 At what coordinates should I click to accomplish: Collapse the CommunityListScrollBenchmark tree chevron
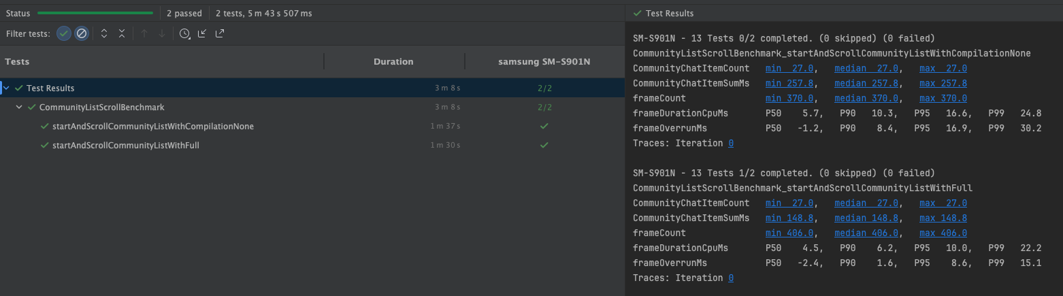20,107
